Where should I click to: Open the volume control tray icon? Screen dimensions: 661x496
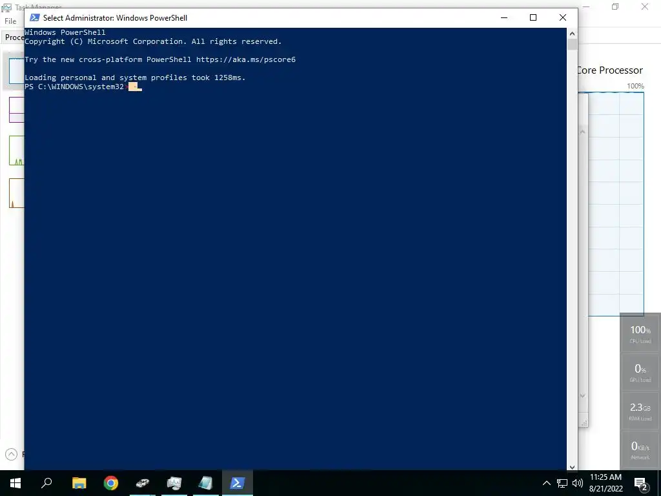[x=578, y=483]
